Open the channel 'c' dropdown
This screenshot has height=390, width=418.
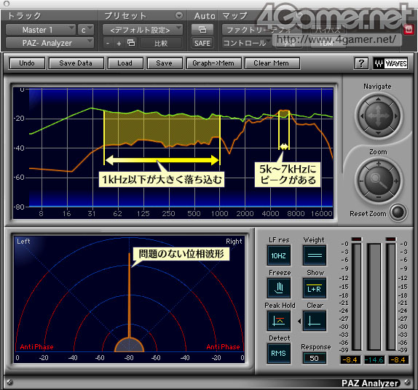coord(86,30)
